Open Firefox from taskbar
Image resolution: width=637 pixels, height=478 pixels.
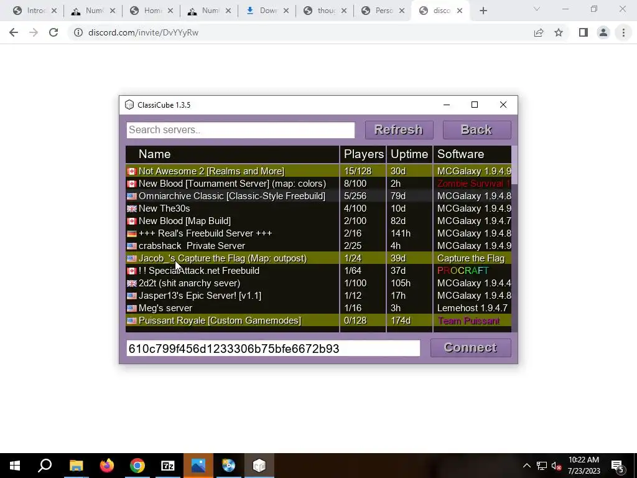click(107, 466)
